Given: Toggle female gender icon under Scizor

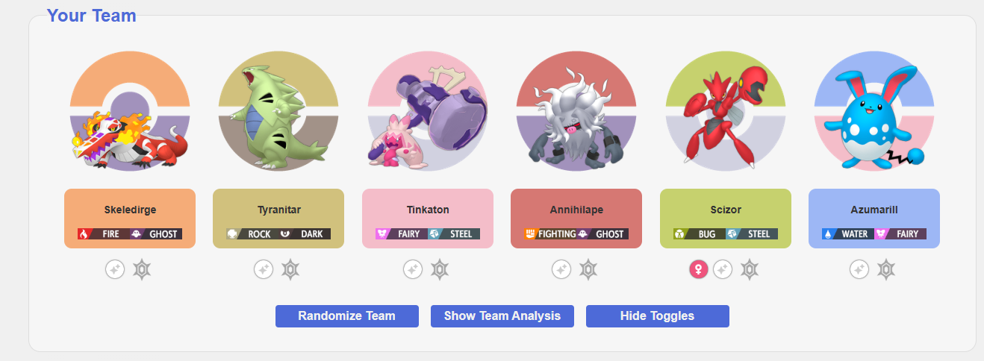Looking at the screenshot, I should (x=698, y=269).
